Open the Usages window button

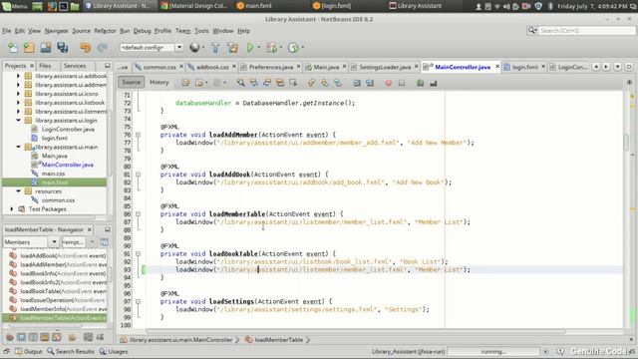[114, 351]
